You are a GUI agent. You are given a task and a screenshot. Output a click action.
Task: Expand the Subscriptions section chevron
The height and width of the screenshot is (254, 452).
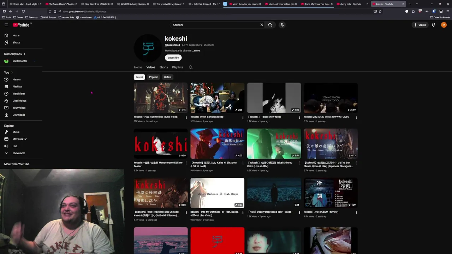point(24,54)
